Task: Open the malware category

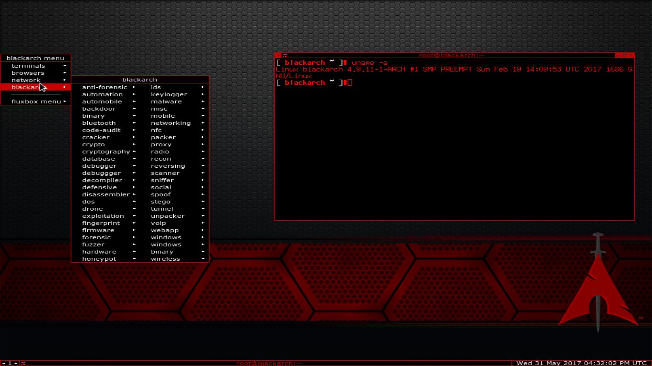Action: coord(166,102)
